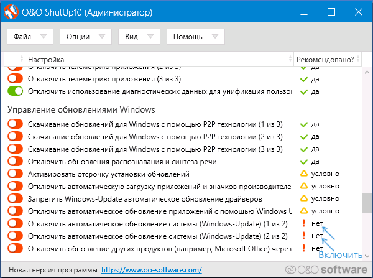Click the checkmark icon for P2P (2 из 3)
The image size is (373, 278).
pos(304,137)
